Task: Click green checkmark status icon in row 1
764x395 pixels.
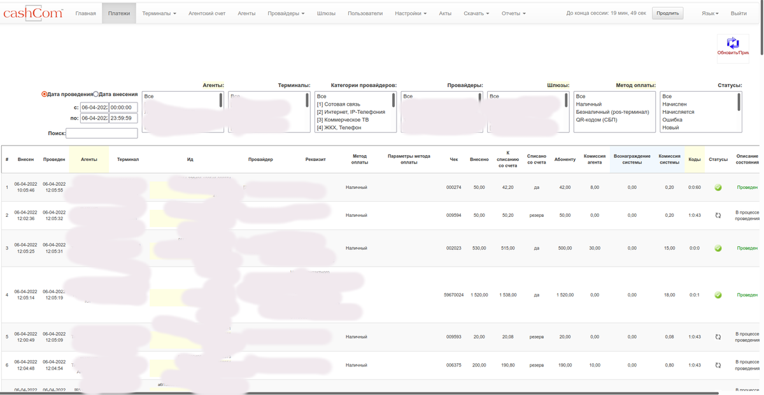Action: [x=718, y=188]
